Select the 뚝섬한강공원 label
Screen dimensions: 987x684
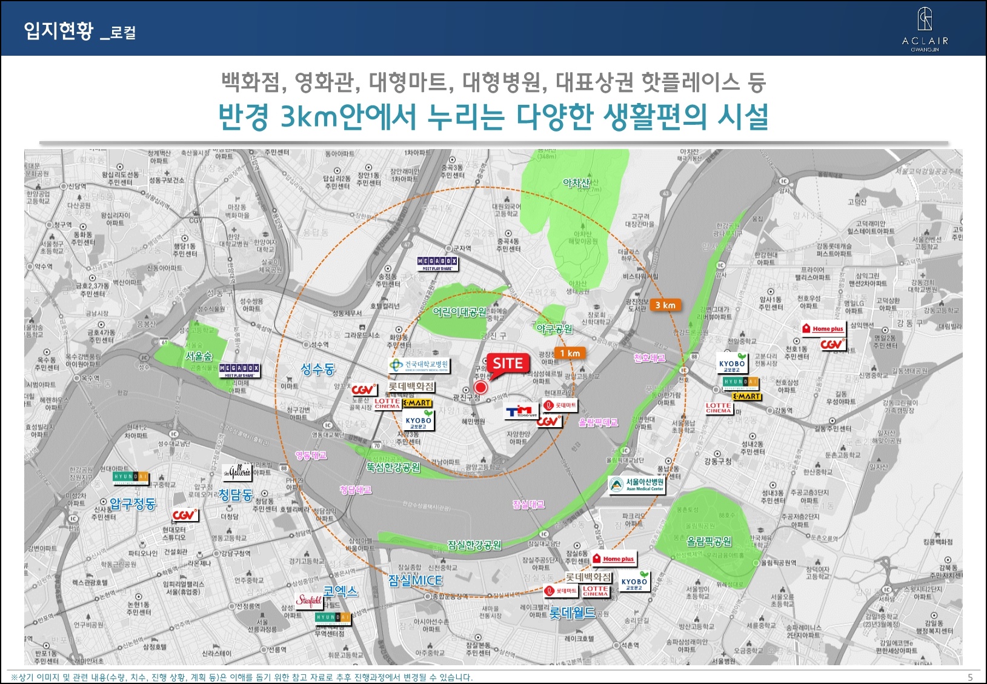(x=393, y=467)
